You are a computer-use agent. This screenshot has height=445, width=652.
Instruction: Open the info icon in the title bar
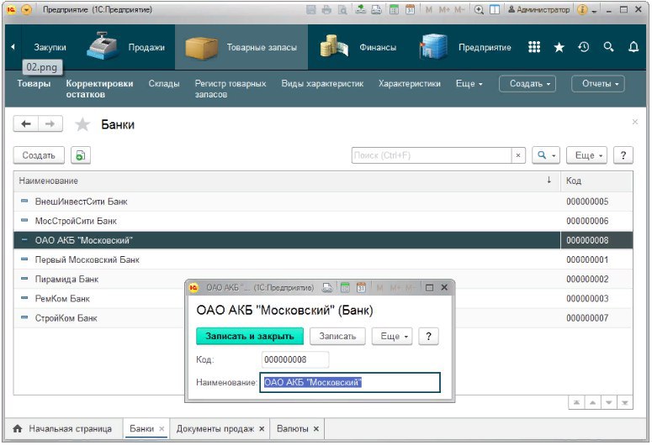click(x=582, y=9)
